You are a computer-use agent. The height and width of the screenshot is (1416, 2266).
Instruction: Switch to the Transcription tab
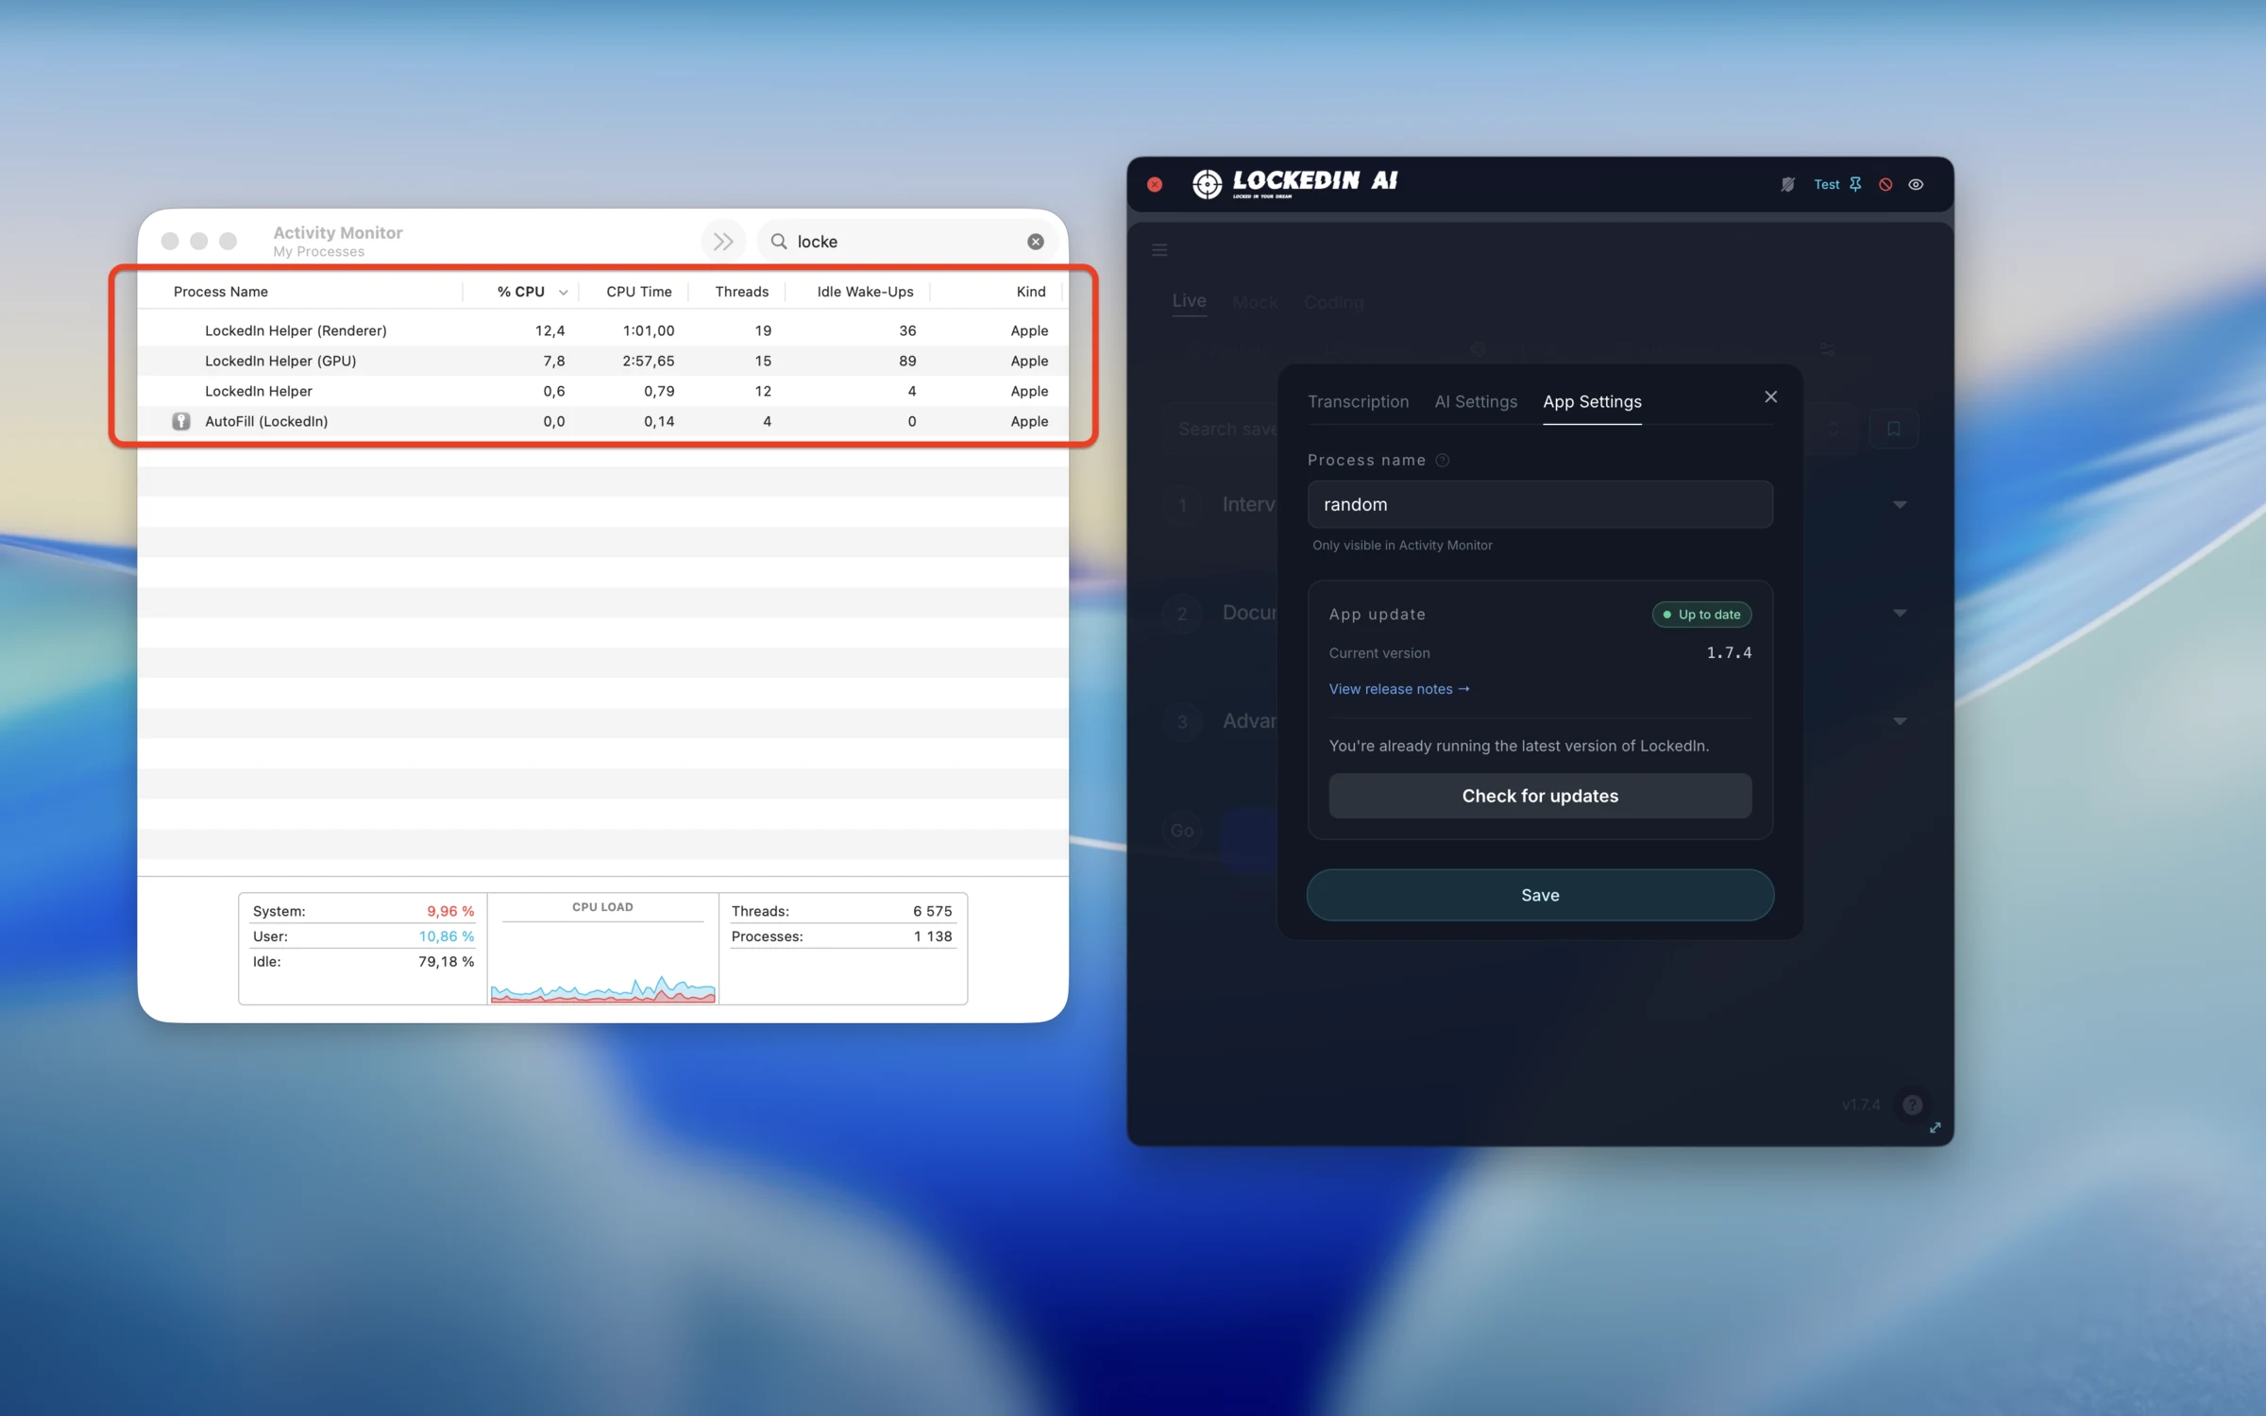(1358, 402)
